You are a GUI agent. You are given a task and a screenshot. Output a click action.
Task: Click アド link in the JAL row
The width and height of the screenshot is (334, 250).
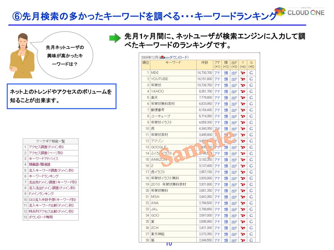pos(217,209)
